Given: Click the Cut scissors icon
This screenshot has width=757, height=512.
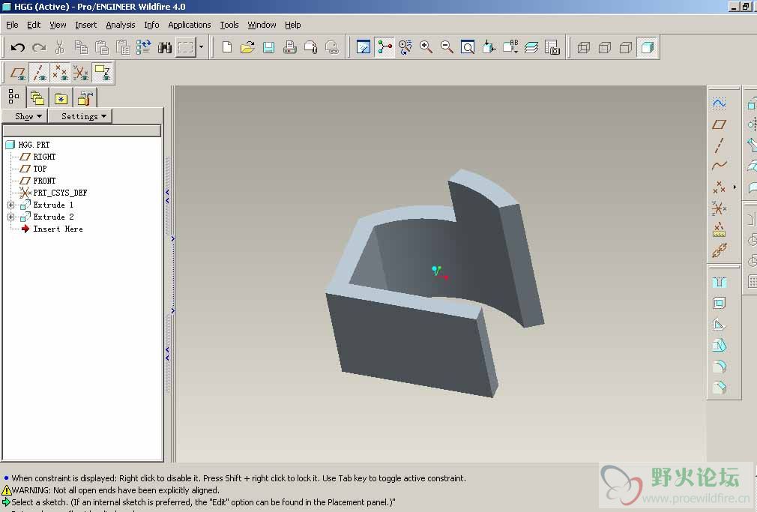Looking at the screenshot, I should [60, 47].
